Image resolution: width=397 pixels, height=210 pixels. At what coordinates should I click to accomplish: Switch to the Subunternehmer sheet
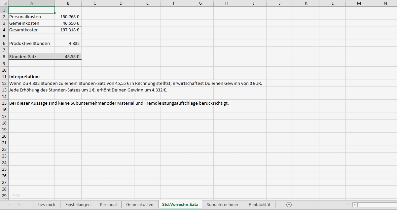click(x=223, y=204)
